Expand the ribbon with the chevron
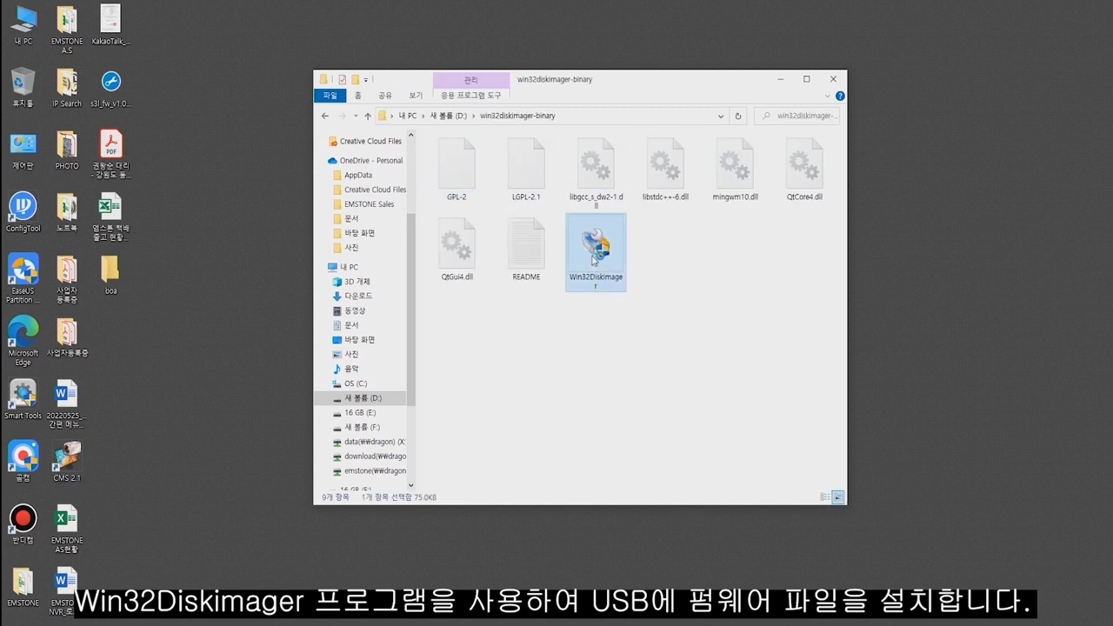The height and width of the screenshot is (626, 1113). click(x=828, y=96)
